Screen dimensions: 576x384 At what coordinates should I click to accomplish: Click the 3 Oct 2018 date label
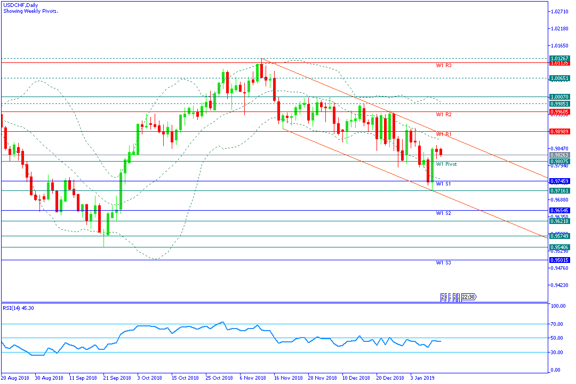point(150,378)
